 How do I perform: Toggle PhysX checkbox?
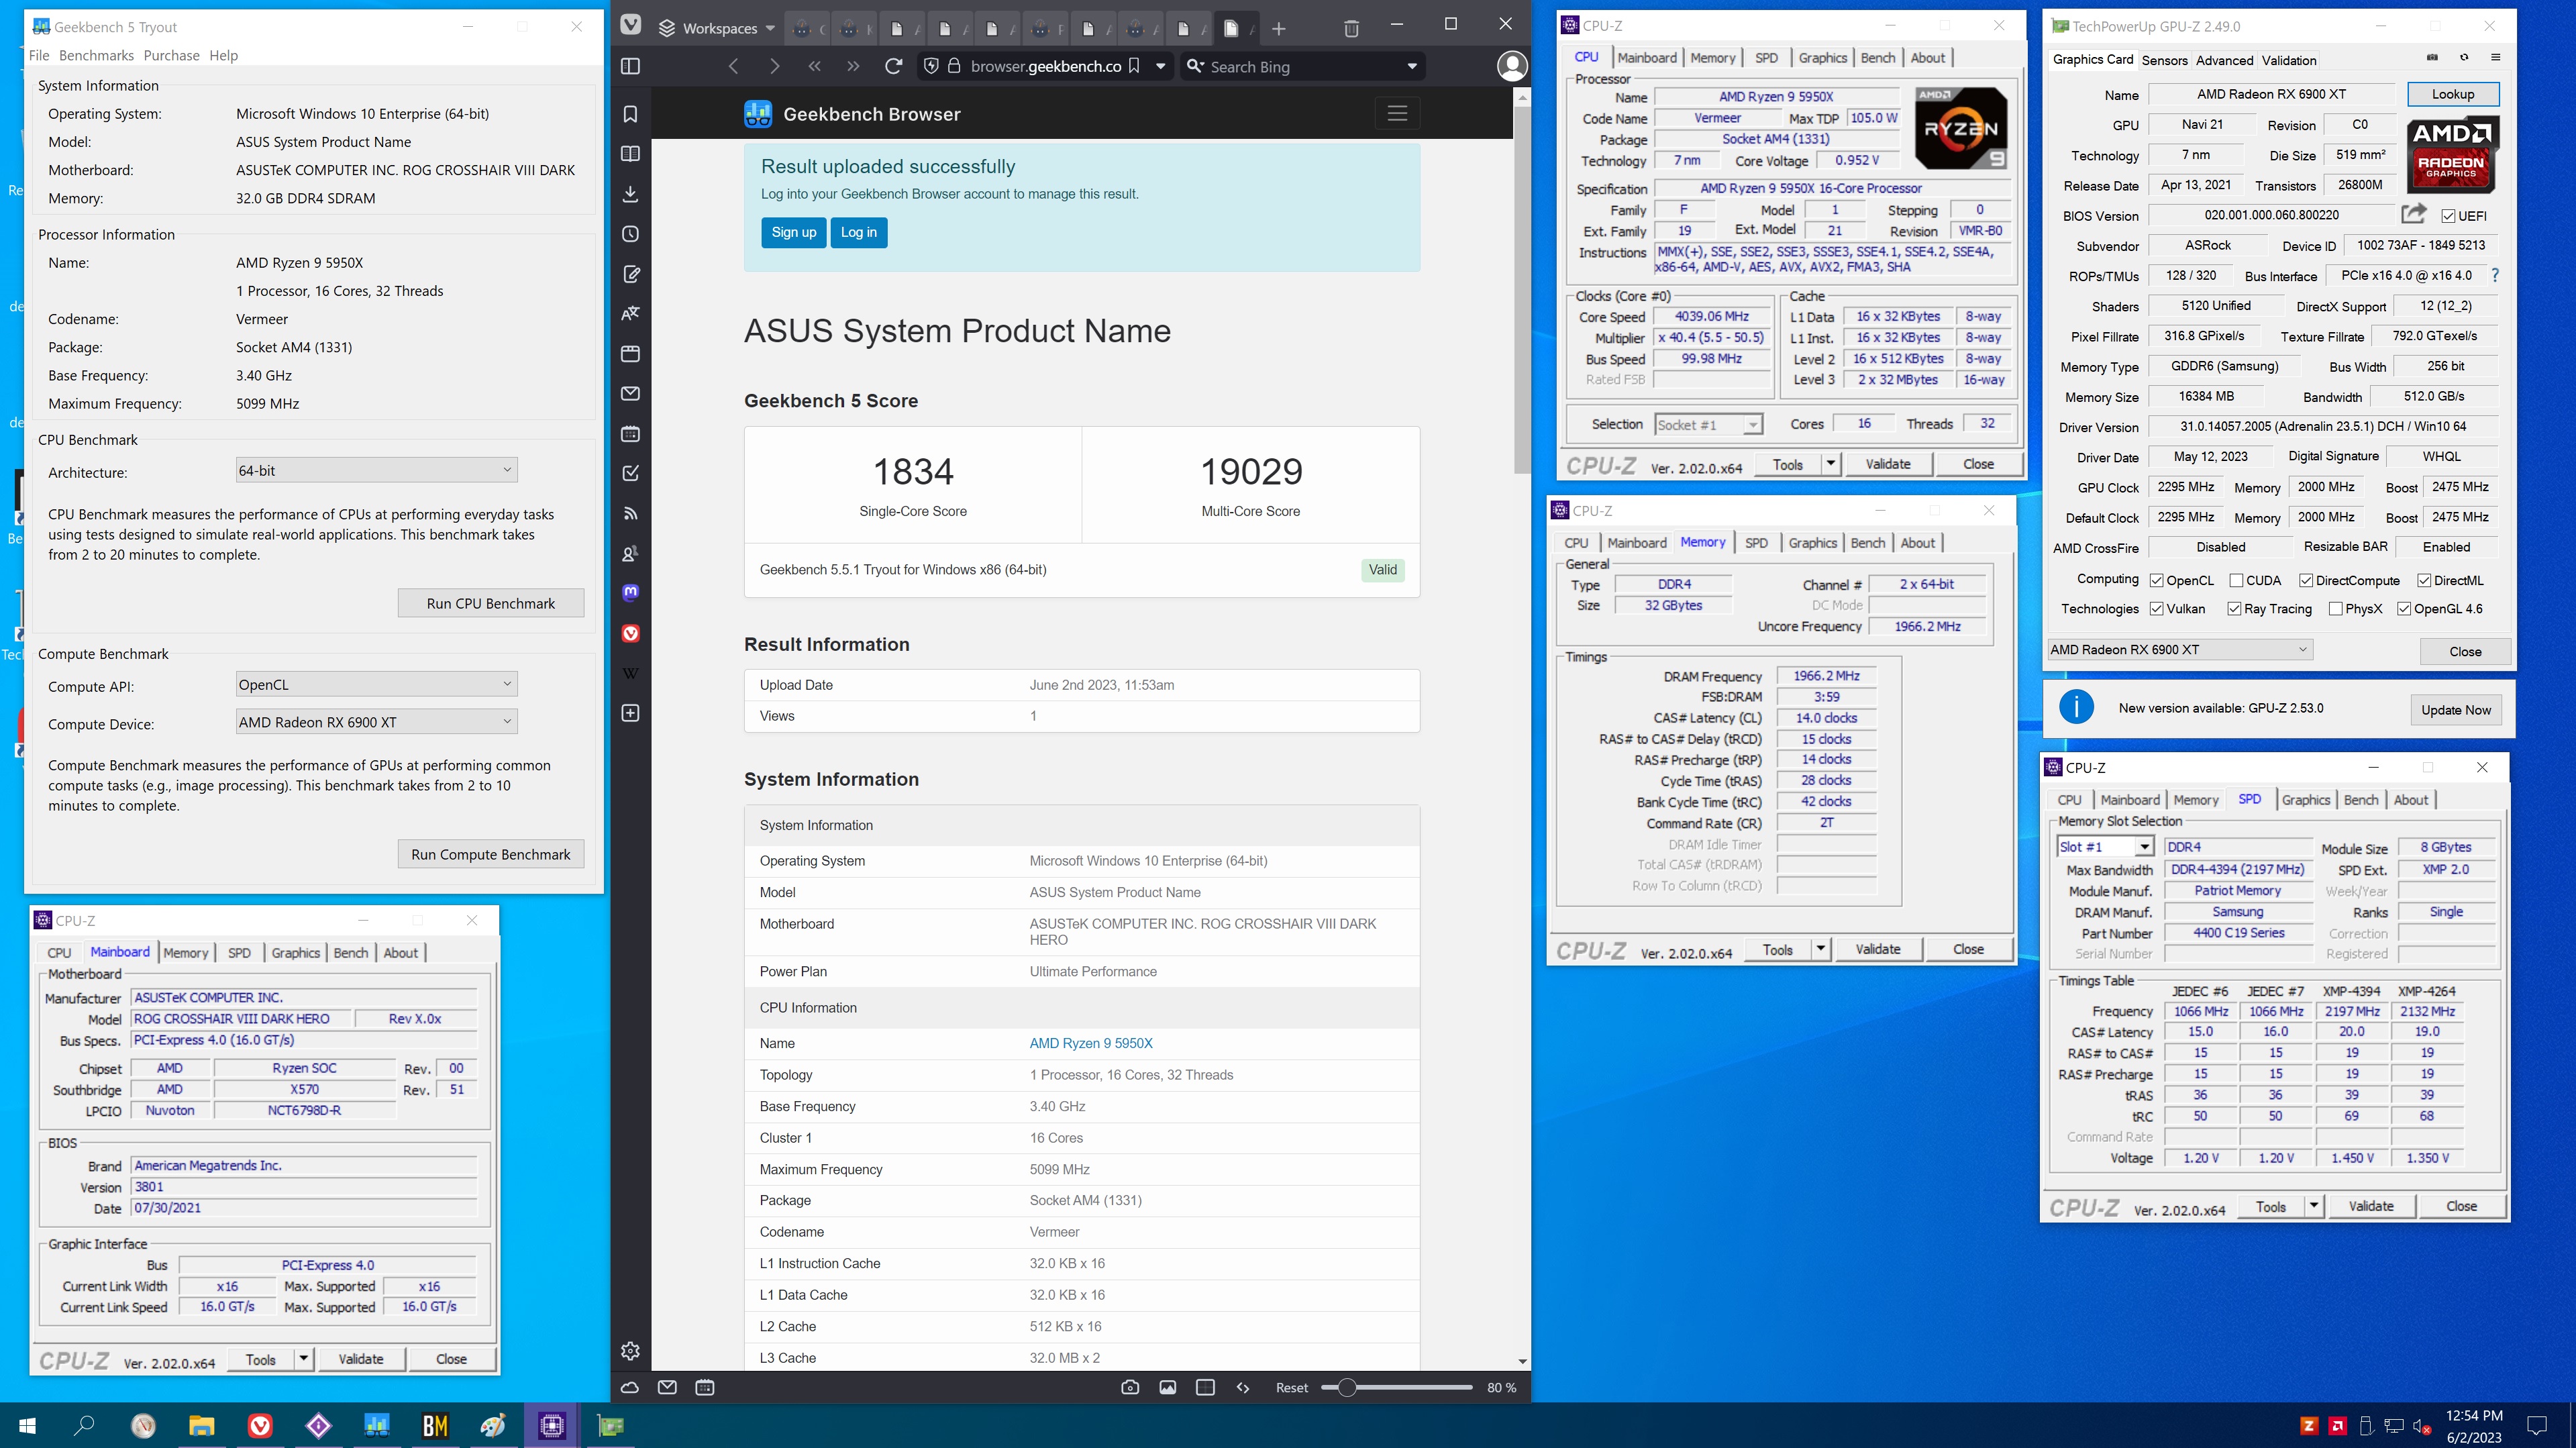coord(2335,609)
